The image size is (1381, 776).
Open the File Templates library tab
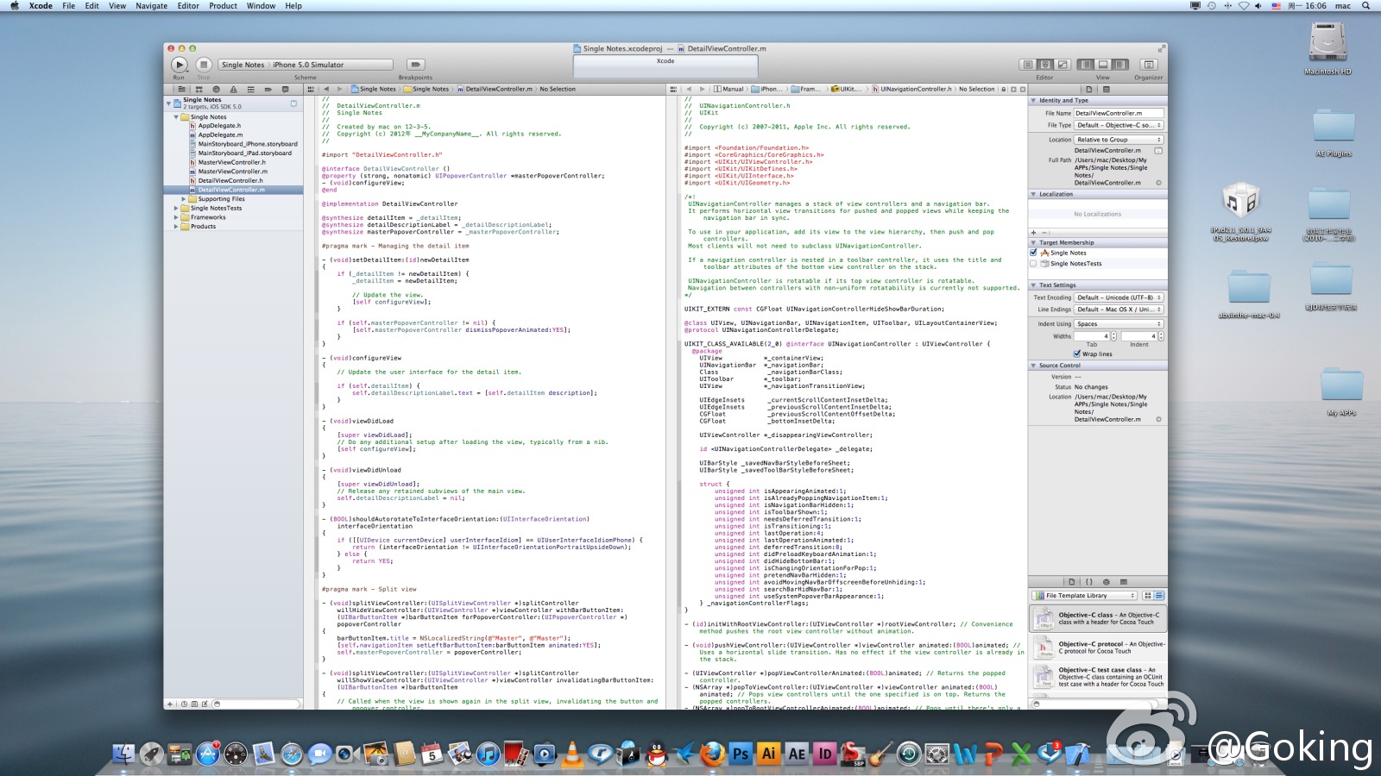(x=1071, y=582)
